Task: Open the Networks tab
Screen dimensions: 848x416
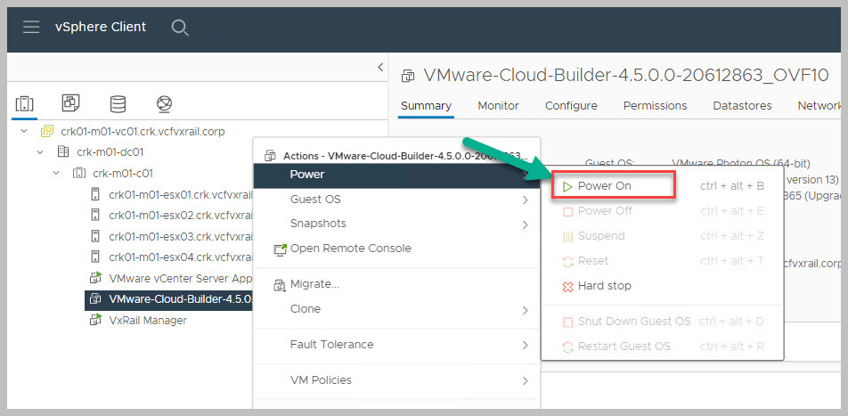Action: click(x=819, y=106)
